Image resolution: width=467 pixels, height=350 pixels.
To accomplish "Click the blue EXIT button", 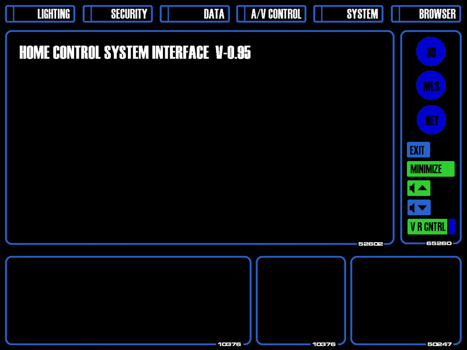I will [419, 150].
